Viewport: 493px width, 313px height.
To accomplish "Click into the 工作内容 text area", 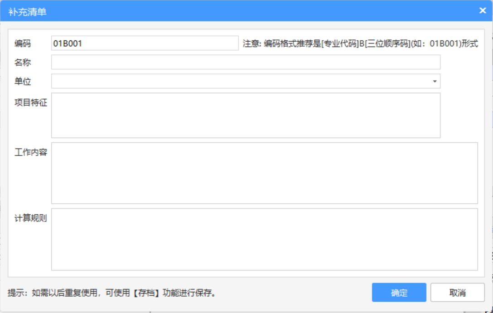I will click(x=264, y=173).
